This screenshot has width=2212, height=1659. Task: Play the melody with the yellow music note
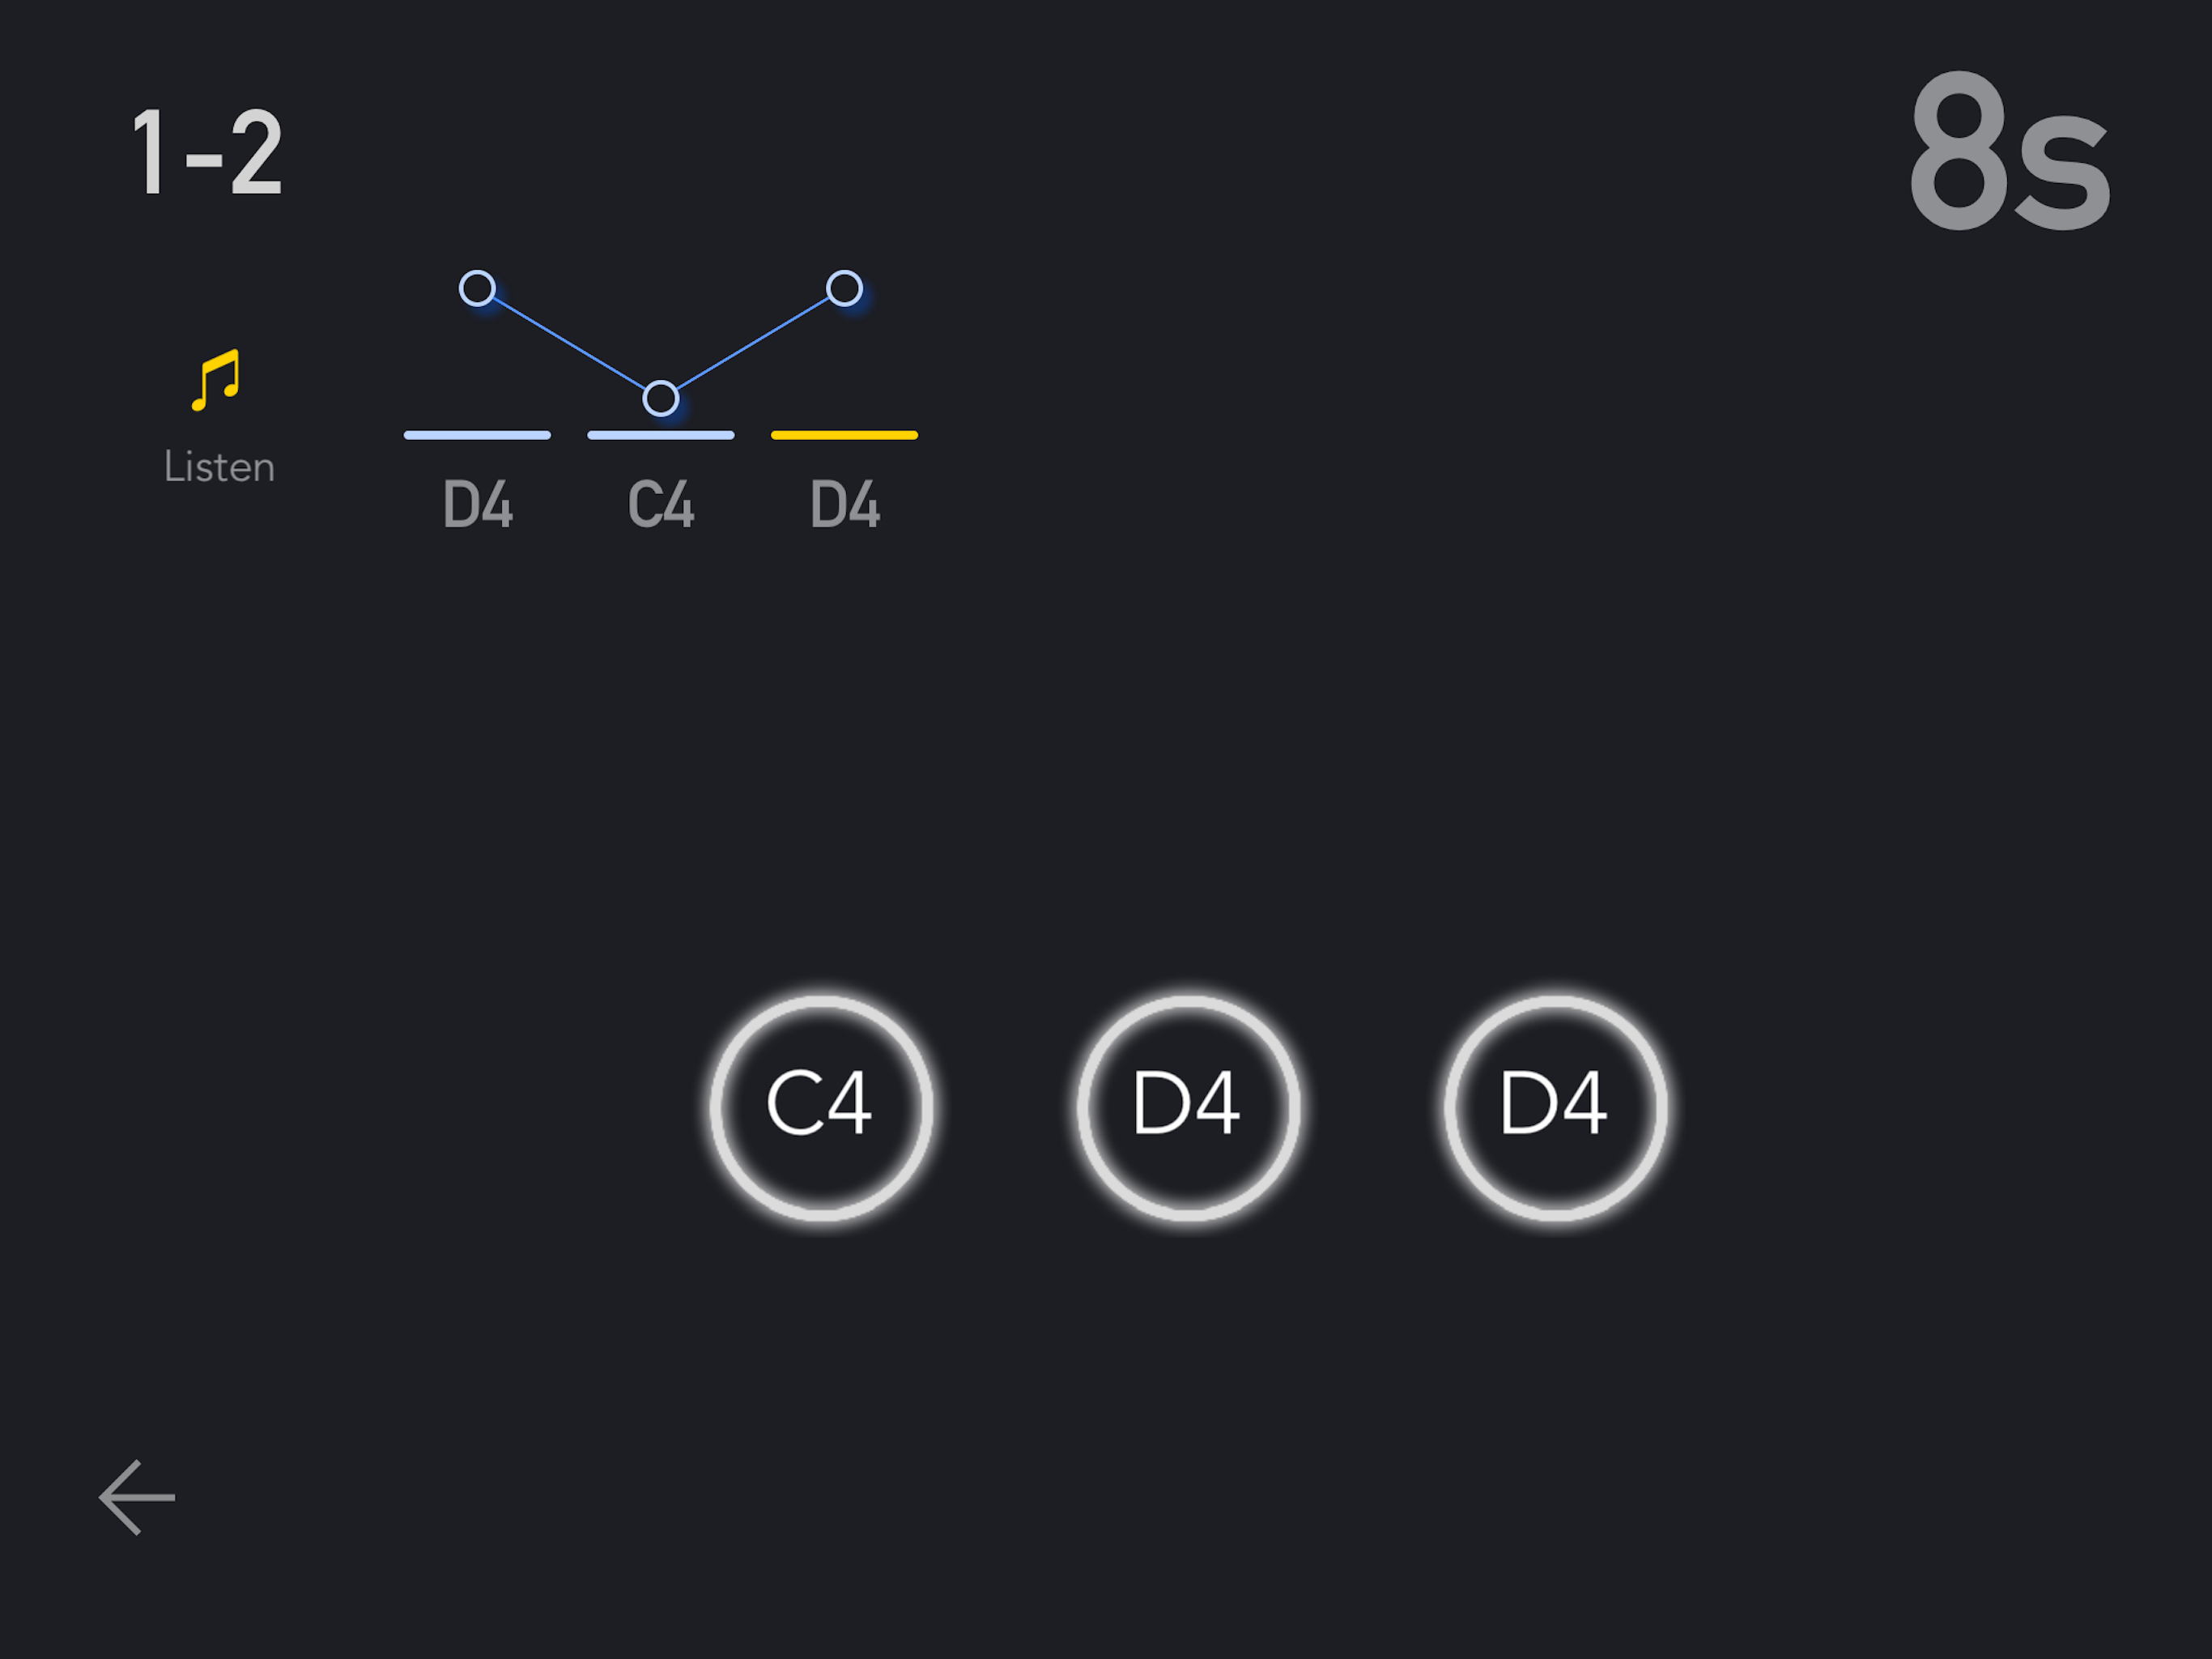click(x=216, y=380)
